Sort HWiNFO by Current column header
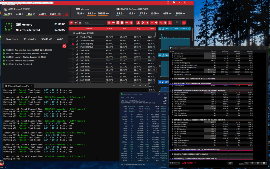This screenshot has height=169, width=270. click(213, 51)
